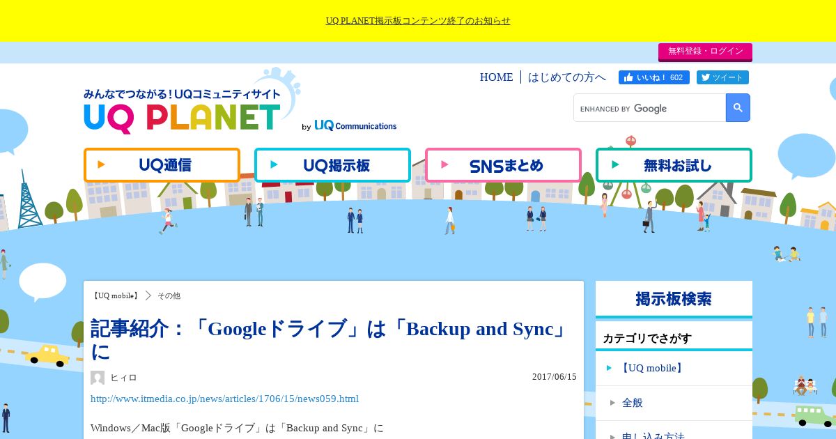Click the article title about Backup and Sync

(330, 339)
